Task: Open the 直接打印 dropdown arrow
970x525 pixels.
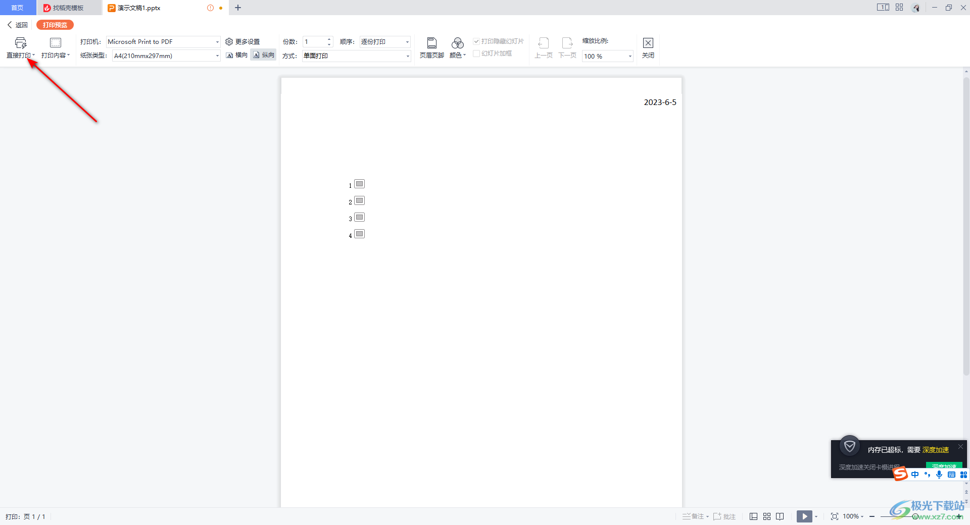Action: coord(34,56)
